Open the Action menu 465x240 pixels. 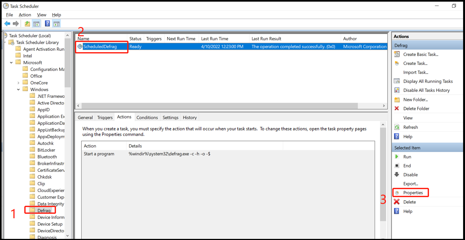[25, 15]
